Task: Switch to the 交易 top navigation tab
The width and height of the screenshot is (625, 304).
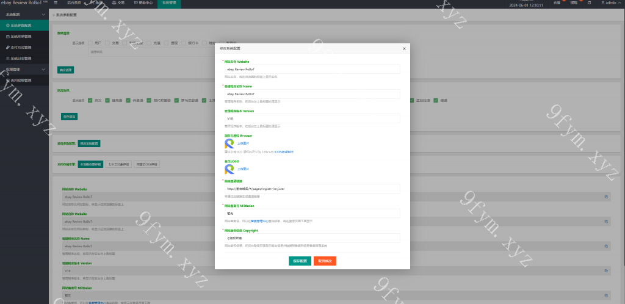Action: [x=118, y=3]
